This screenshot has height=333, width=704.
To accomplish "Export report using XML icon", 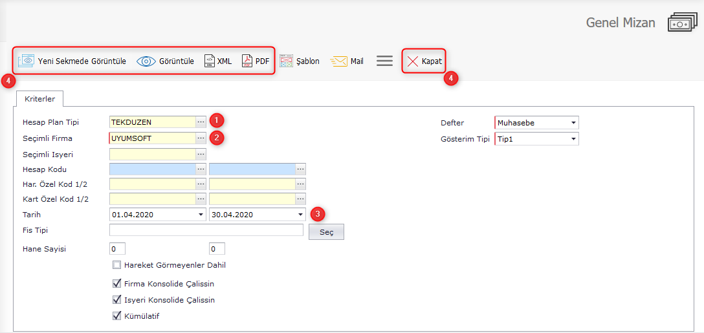I will pos(210,61).
